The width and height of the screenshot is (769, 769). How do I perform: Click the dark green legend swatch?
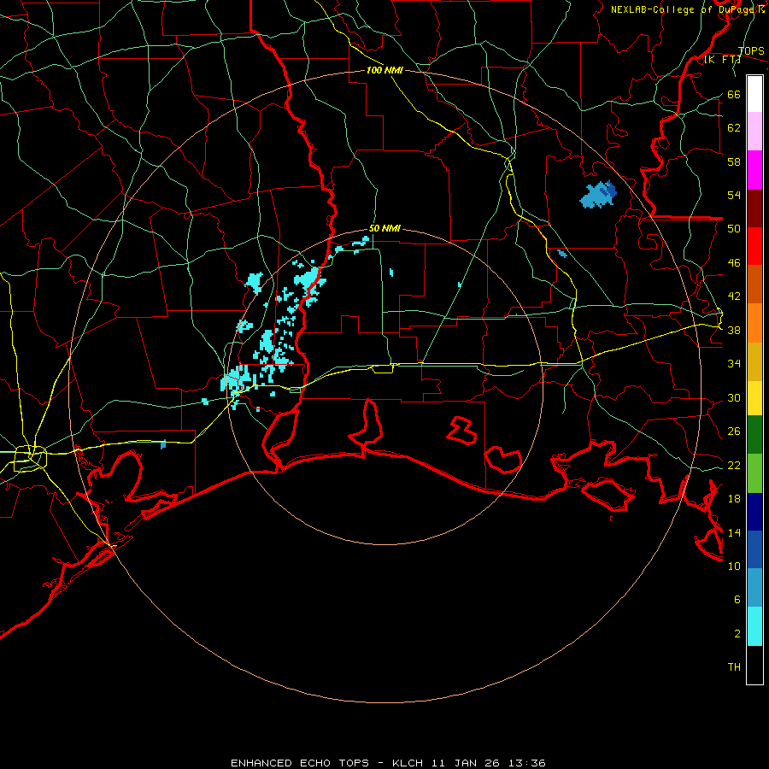(754, 435)
